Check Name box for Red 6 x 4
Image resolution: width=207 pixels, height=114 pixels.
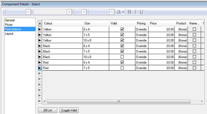click(194, 63)
